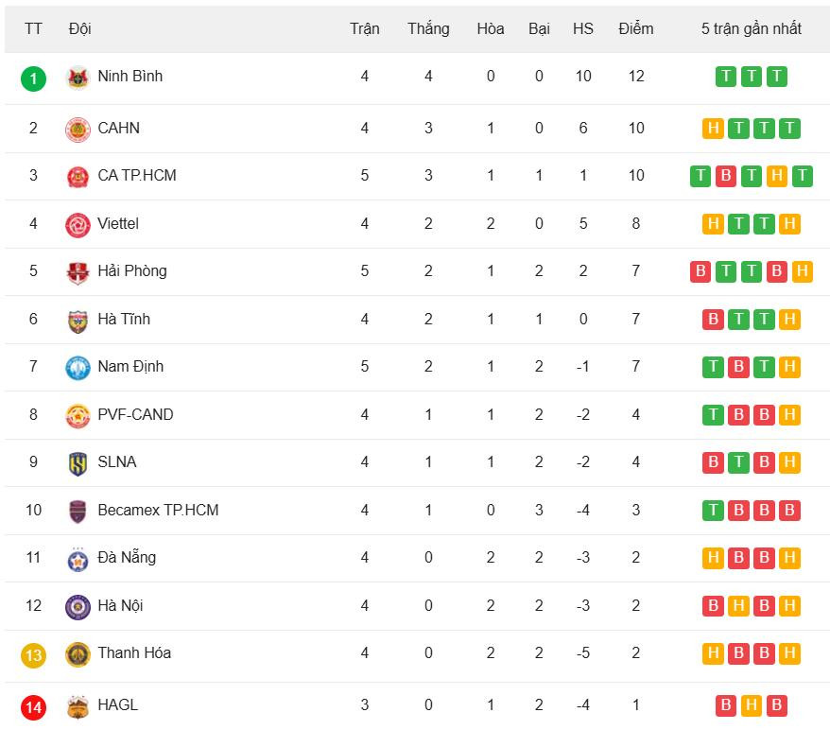Click the CAHN team crest
The image size is (830, 730).
point(78,129)
